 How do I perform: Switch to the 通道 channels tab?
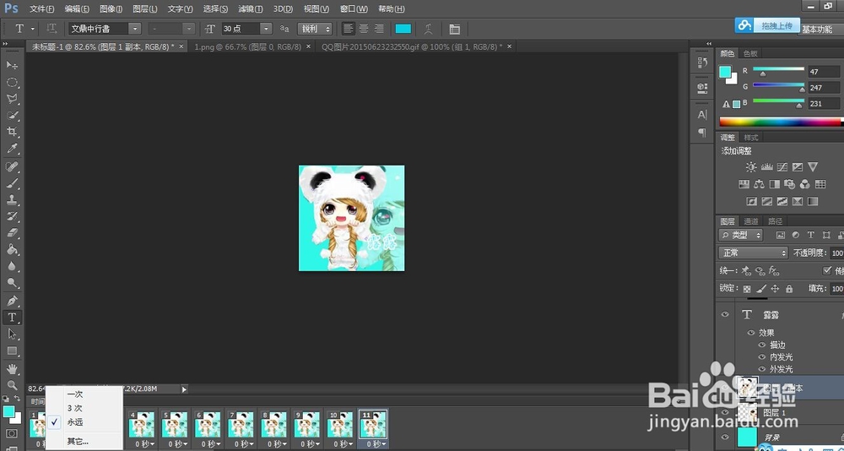click(751, 221)
